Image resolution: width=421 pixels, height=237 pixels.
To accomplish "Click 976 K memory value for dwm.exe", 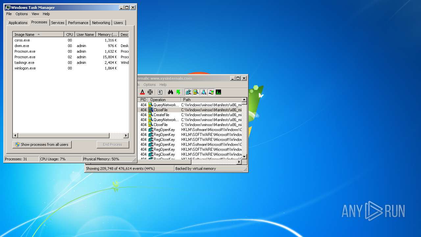I will [x=112, y=46].
